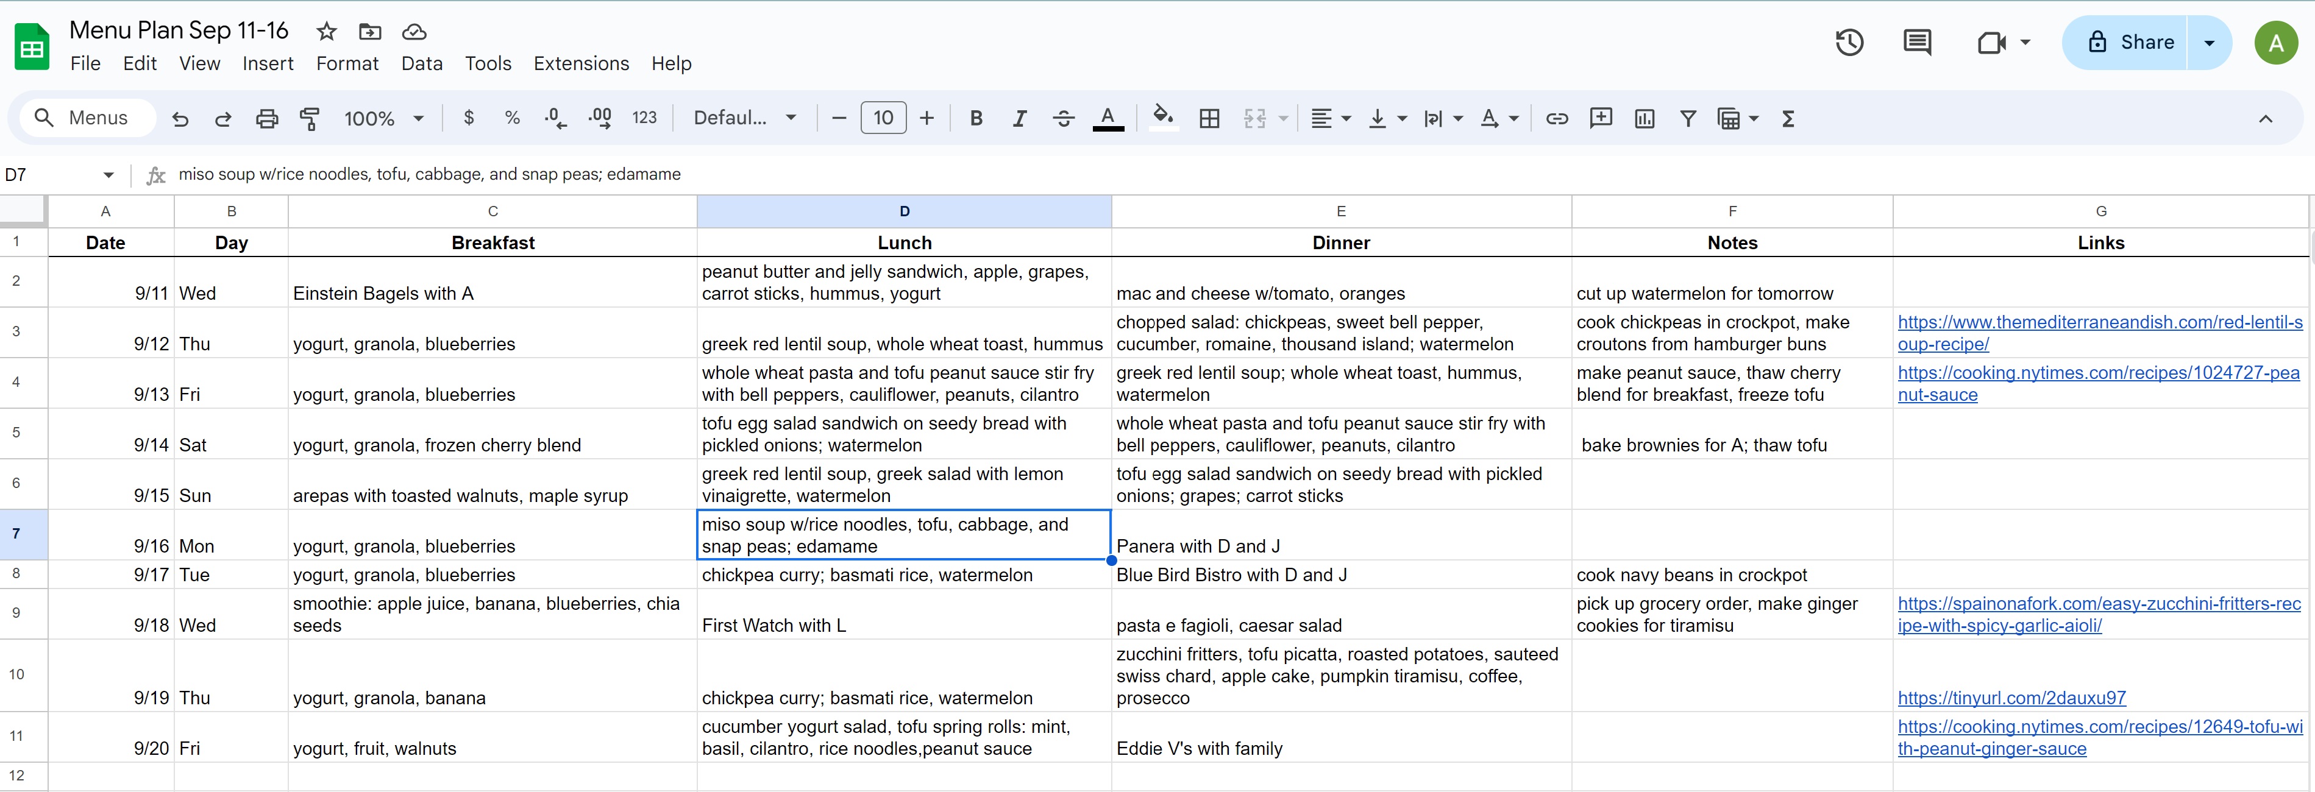Click the insert chart icon
Image resolution: width=2315 pixels, height=792 pixels.
(1645, 119)
